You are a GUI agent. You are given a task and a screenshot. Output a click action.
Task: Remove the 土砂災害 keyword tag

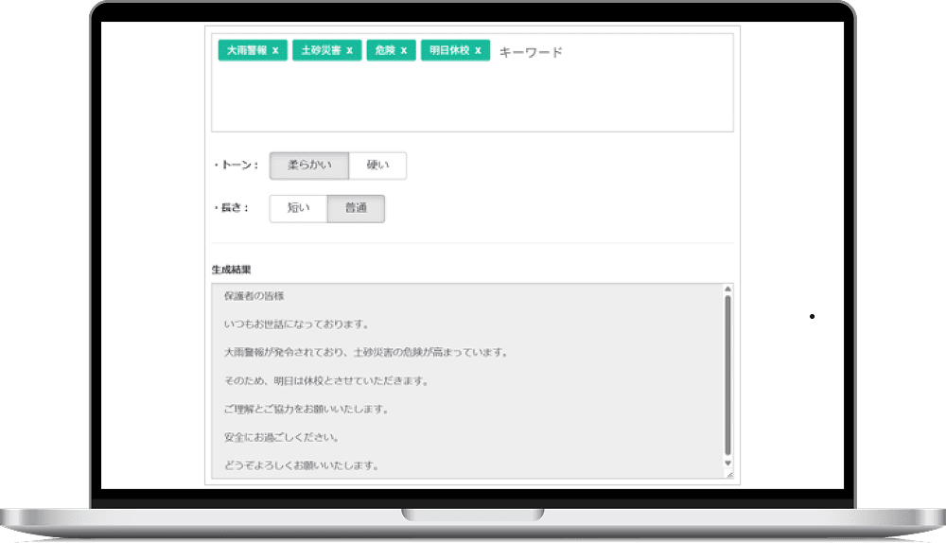[349, 51]
